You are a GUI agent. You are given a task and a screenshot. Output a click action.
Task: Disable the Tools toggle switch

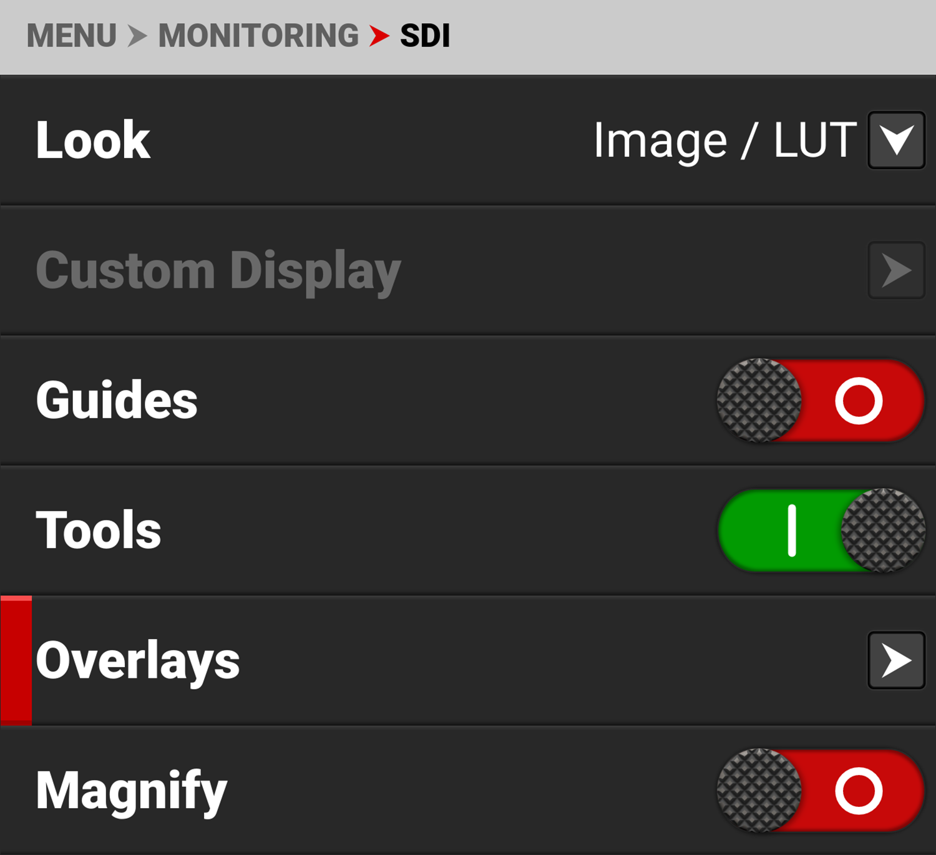pos(820,530)
